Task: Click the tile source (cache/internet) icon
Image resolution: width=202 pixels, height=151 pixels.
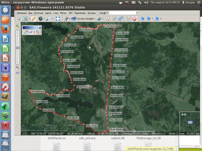Action: (x=66, y=19)
